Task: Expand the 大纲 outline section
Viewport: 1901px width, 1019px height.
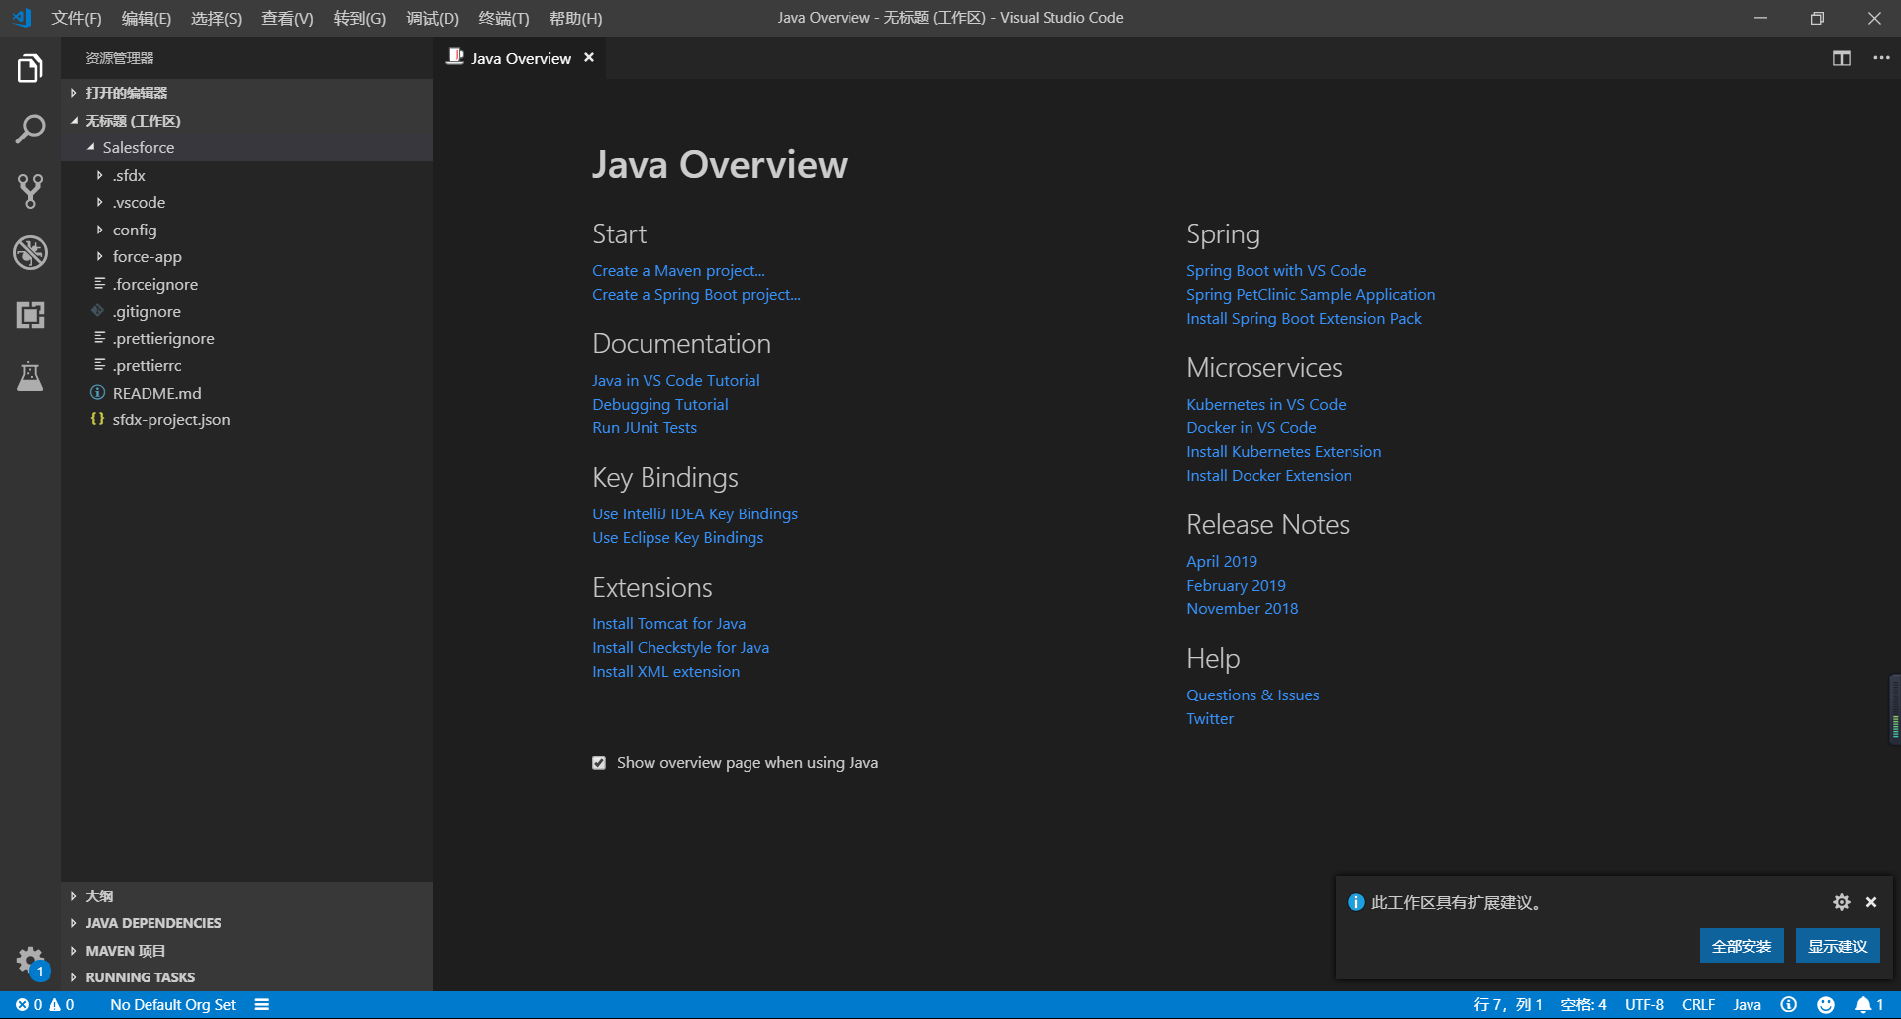Action: click(247, 896)
